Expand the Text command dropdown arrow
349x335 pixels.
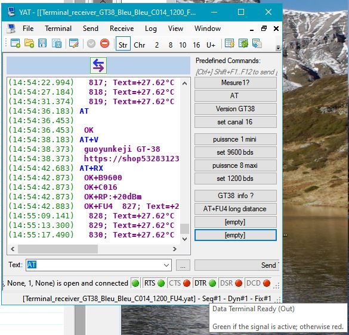(x=166, y=265)
